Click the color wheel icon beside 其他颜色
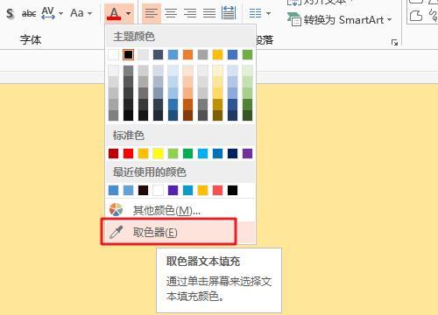The image size is (438, 315). [x=116, y=210]
